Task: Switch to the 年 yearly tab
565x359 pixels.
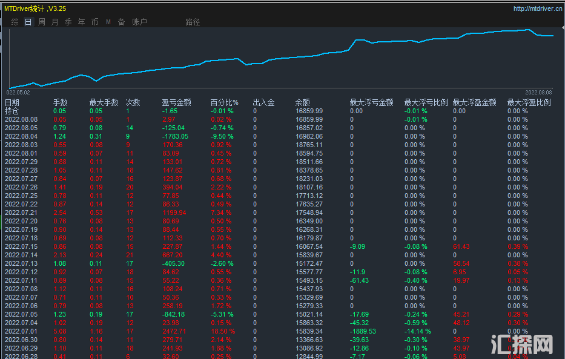Action: 81,22
